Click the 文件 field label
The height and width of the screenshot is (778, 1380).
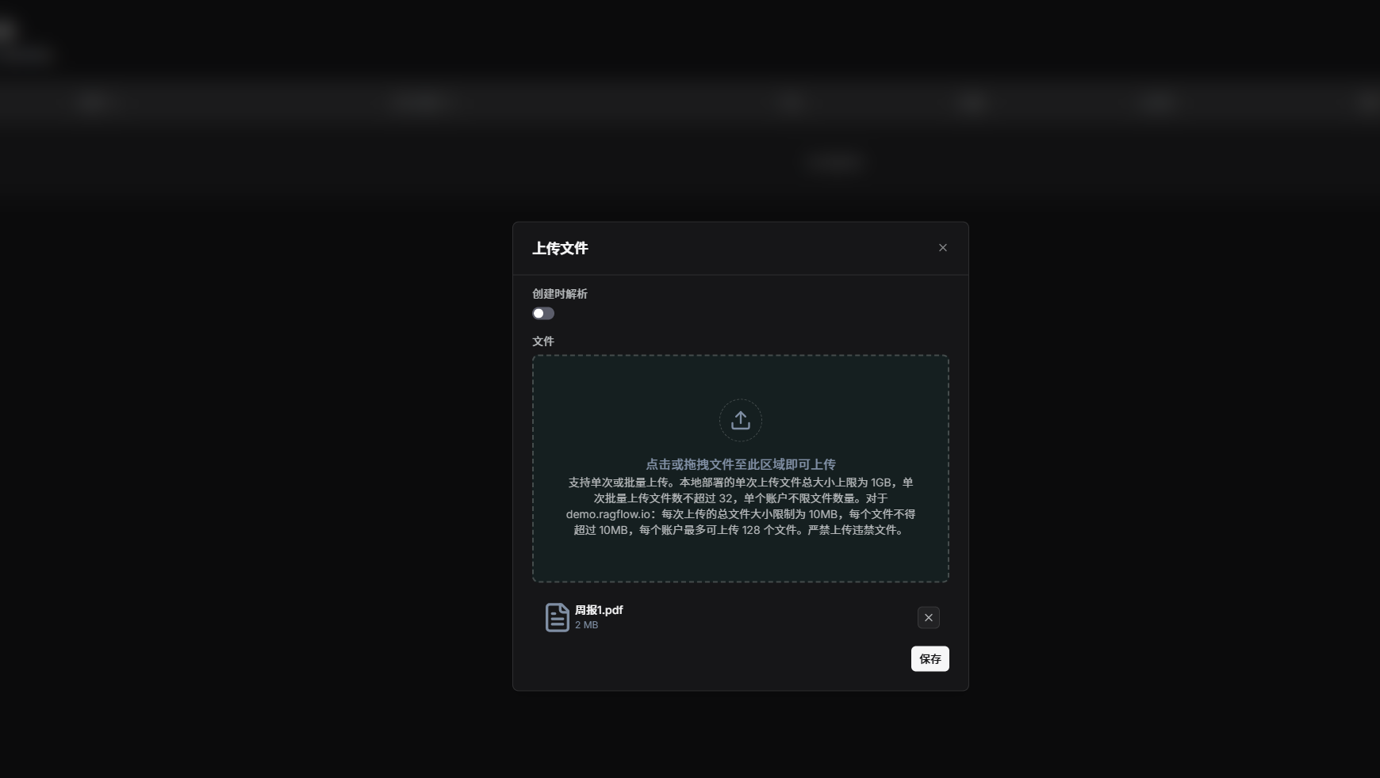pyautogui.click(x=543, y=341)
